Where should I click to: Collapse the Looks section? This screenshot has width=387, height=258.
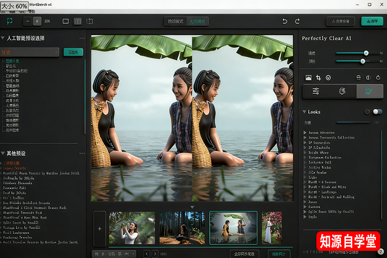click(304, 112)
